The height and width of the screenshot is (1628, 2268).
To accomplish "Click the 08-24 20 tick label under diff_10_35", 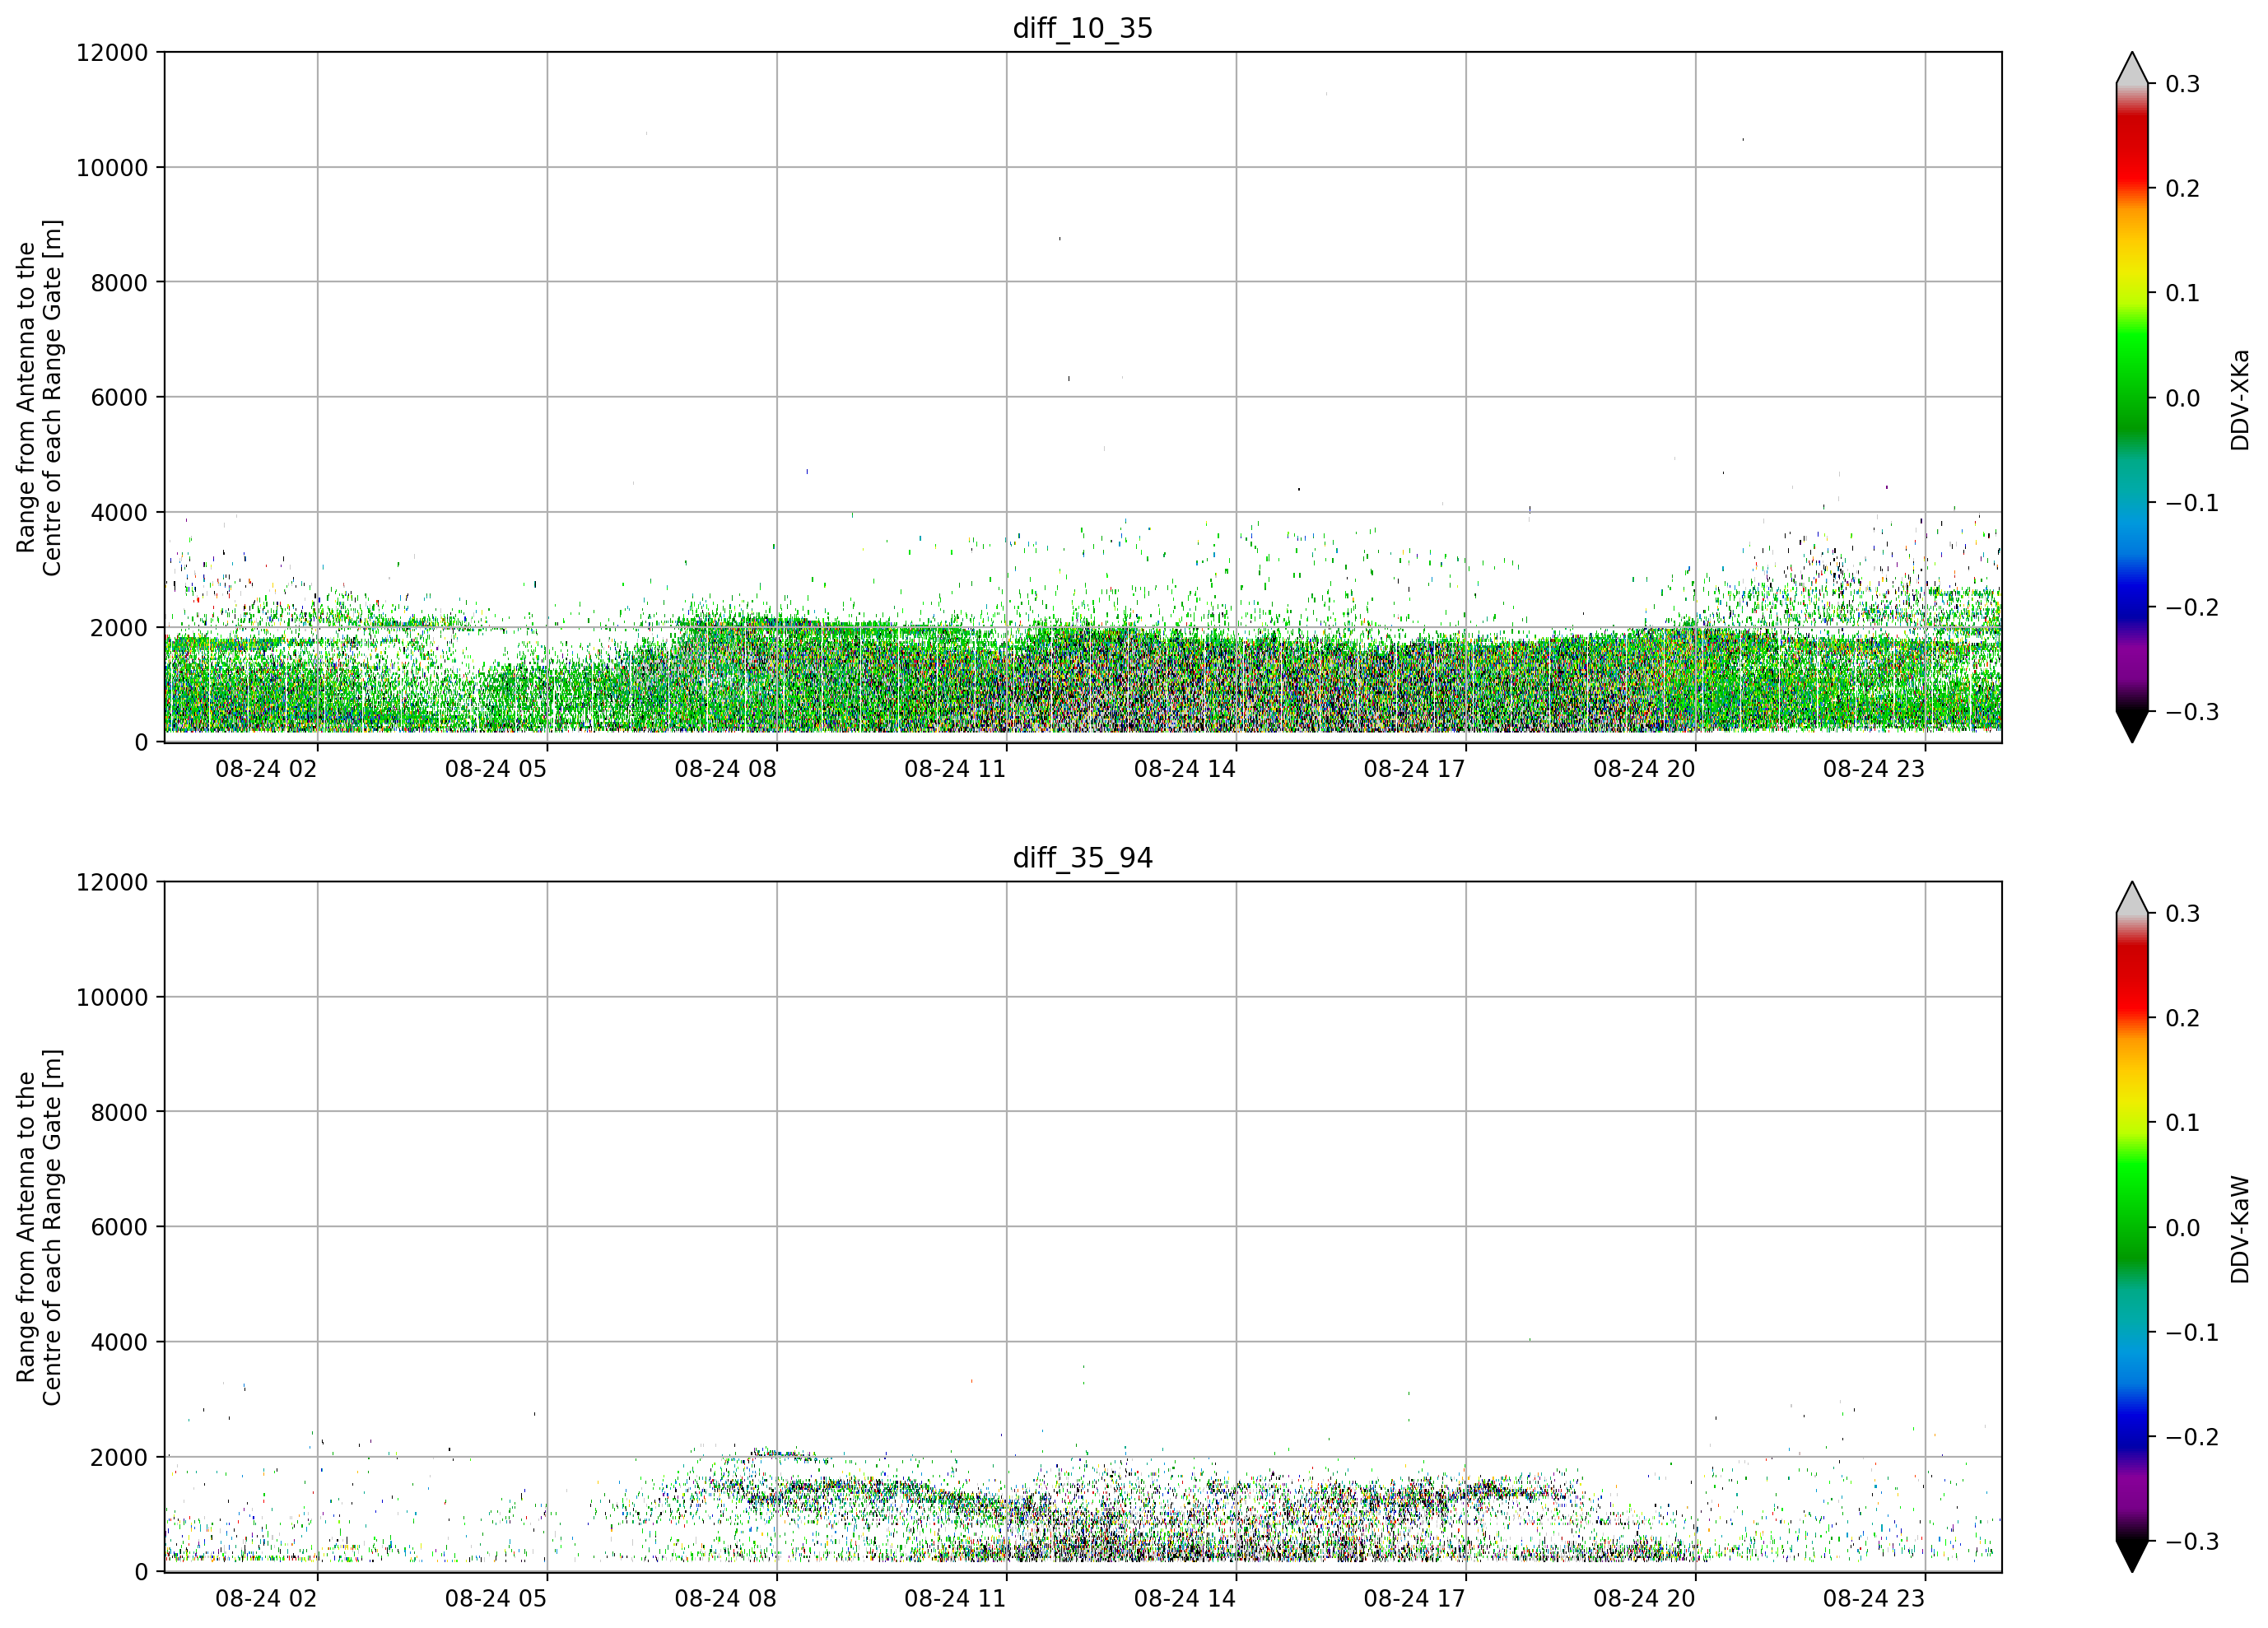I will (1644, 769).
